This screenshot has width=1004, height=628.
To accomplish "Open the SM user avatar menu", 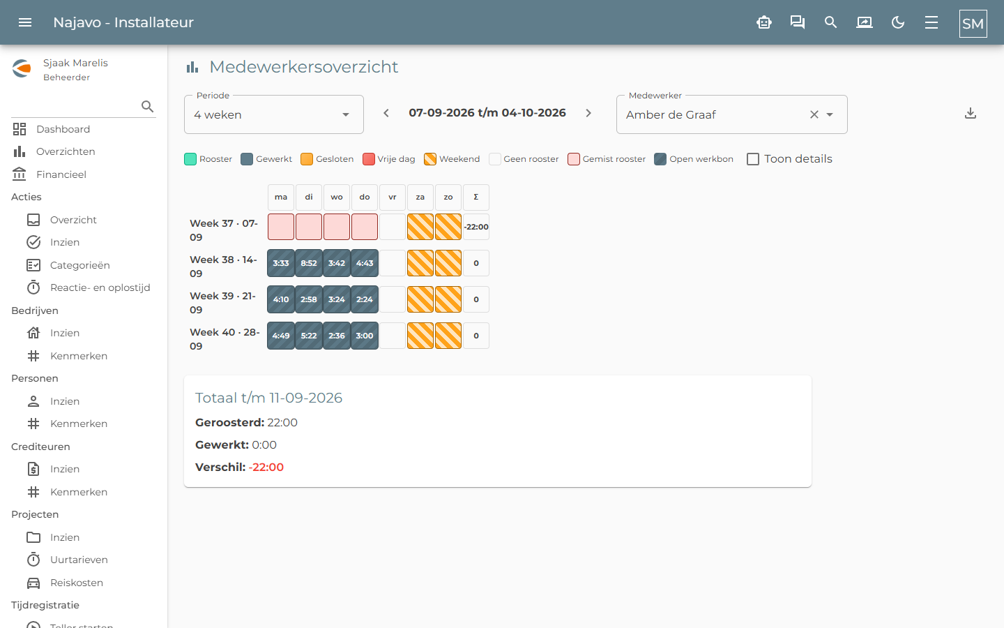I will click(x=973, y=23).
